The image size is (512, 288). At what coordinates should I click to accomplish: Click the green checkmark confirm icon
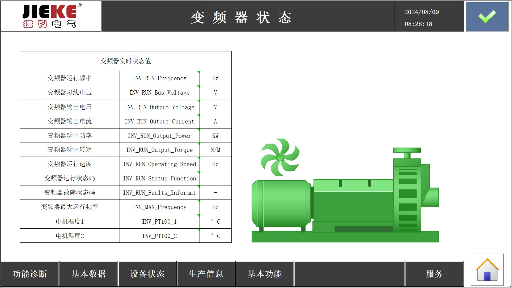487,16
